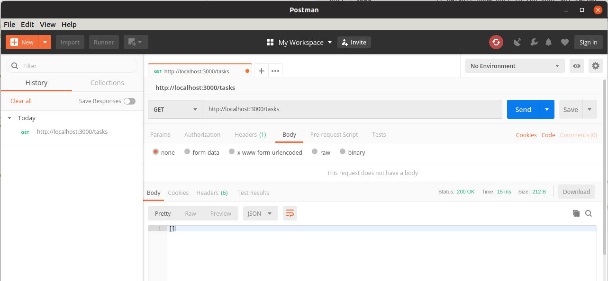Screen dimensions: 608x281
Task: Open the tab options three-dots menu
Action: click(x=275, y=71)
